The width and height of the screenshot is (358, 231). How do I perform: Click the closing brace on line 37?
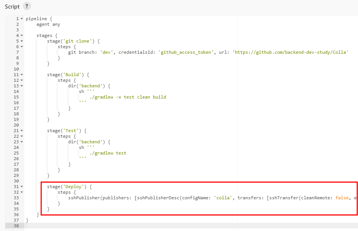[27, 220]
